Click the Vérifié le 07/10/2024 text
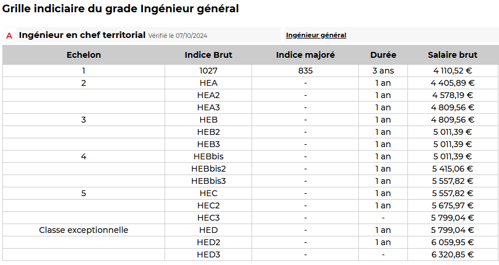 click(177, 36)
